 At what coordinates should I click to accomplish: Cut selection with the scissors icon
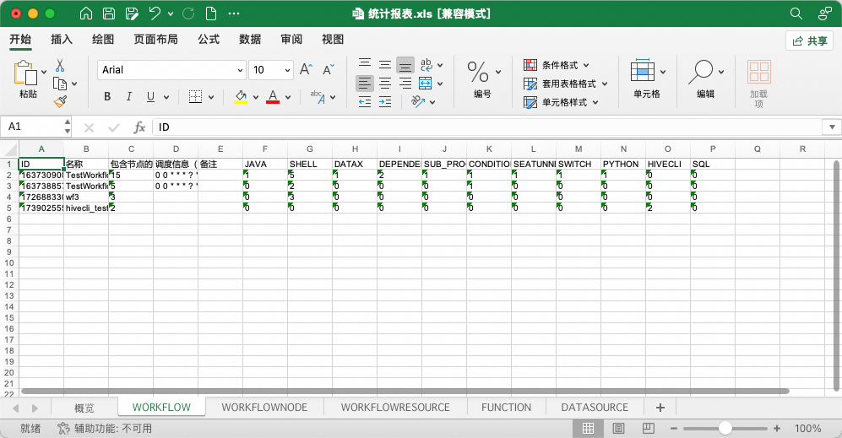pos(60,66)
